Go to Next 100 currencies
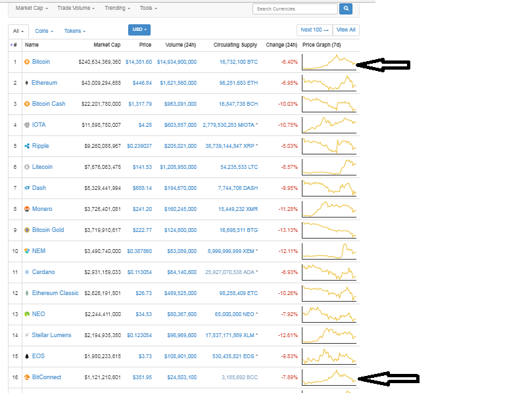Screen dimensions: 505x393 (x=314, y=30)
